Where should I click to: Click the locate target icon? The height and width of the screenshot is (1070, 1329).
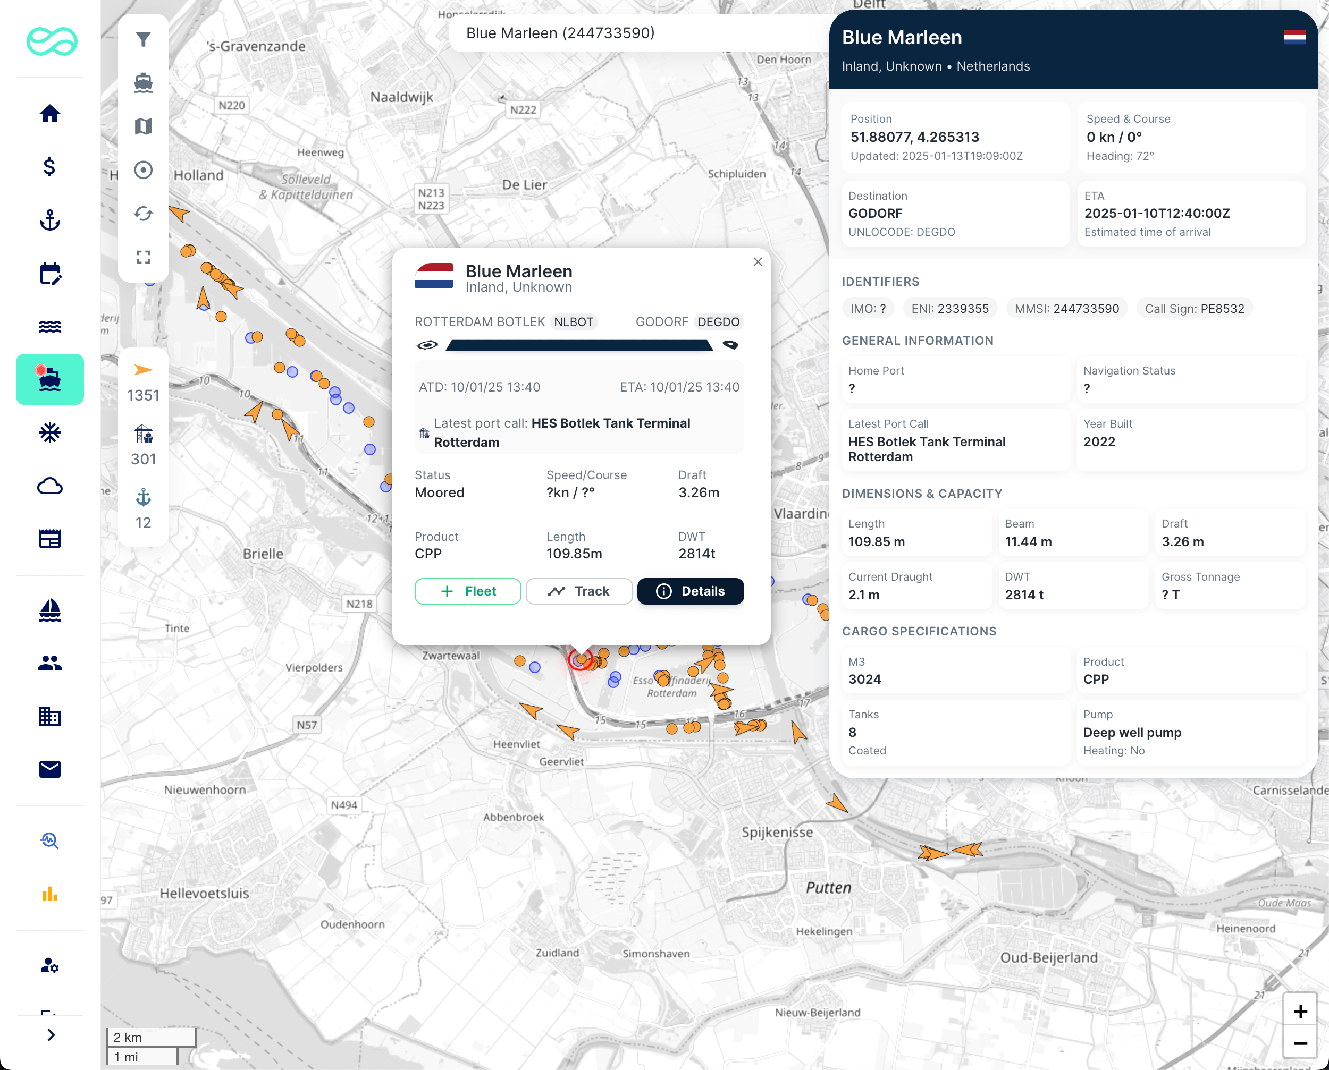pos(143,170)
